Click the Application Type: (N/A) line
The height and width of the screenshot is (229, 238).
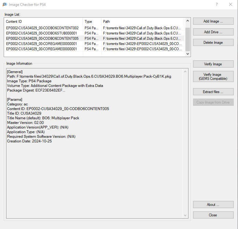26,132
